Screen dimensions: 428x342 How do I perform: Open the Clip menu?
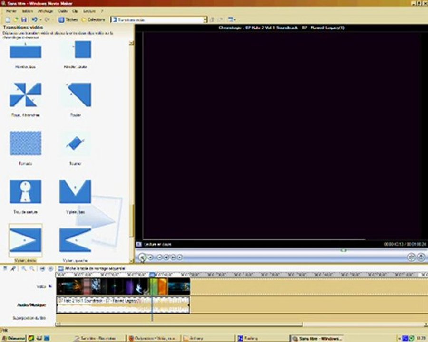(x=75, y=11)
